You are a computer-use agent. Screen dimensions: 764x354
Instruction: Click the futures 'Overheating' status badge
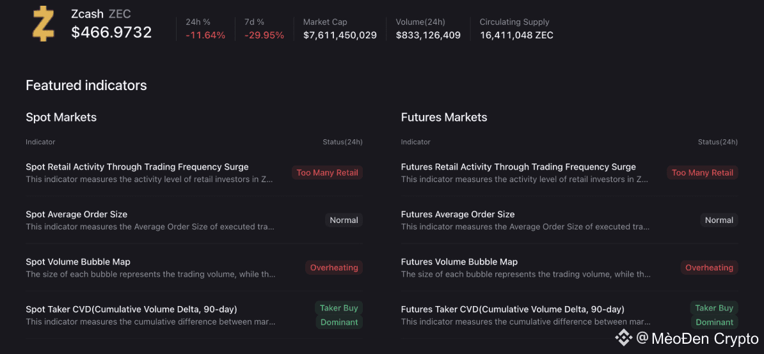tap(709, 268)
